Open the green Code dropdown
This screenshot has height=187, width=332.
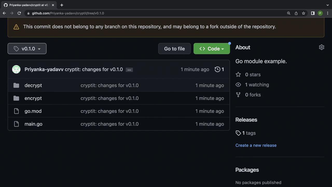(x=211, y=49)
